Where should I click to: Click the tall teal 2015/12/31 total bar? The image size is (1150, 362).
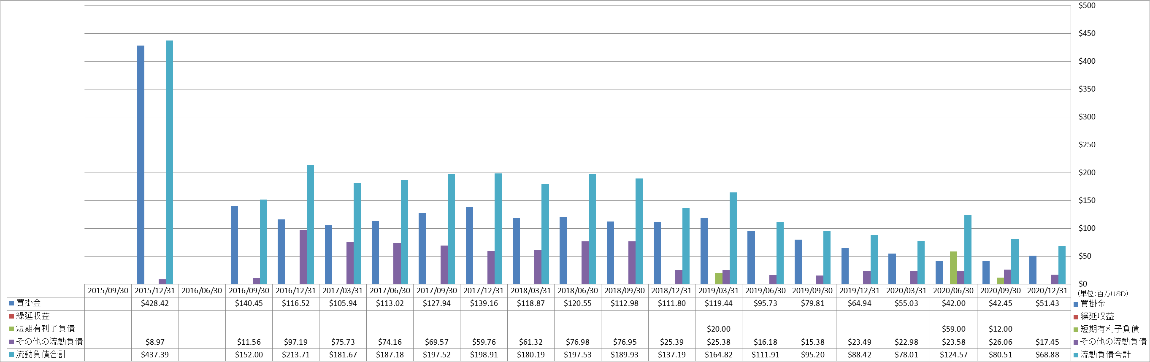(x=169, y=162)
